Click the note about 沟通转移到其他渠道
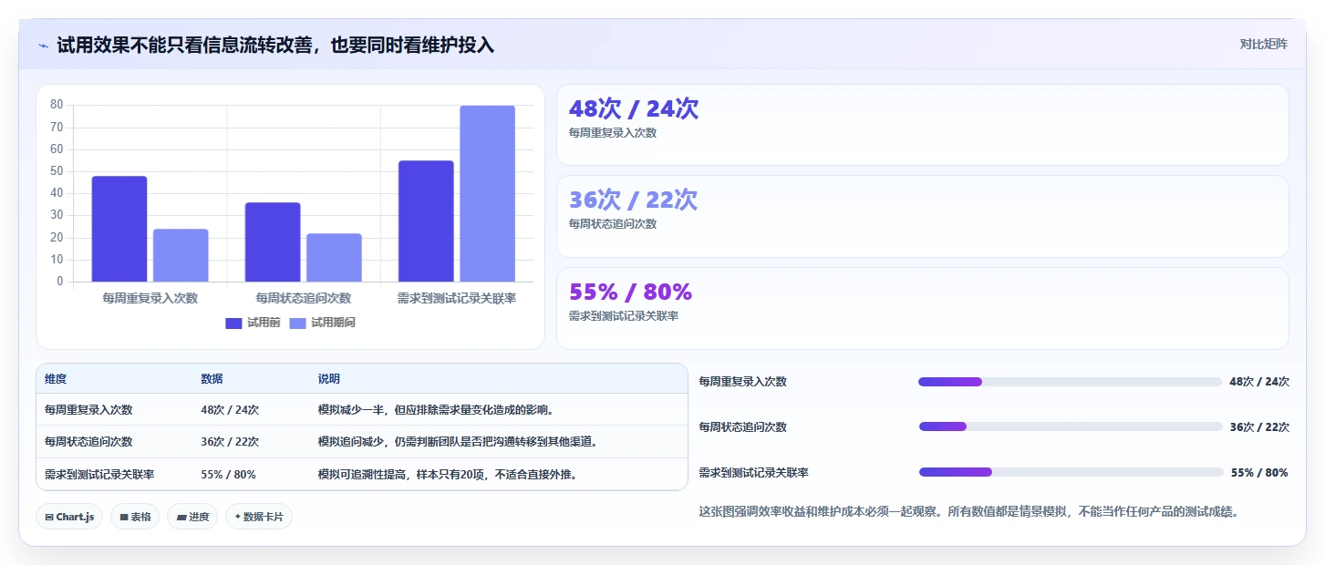This screenshot has height=565, width=1325. click(458, 442)
